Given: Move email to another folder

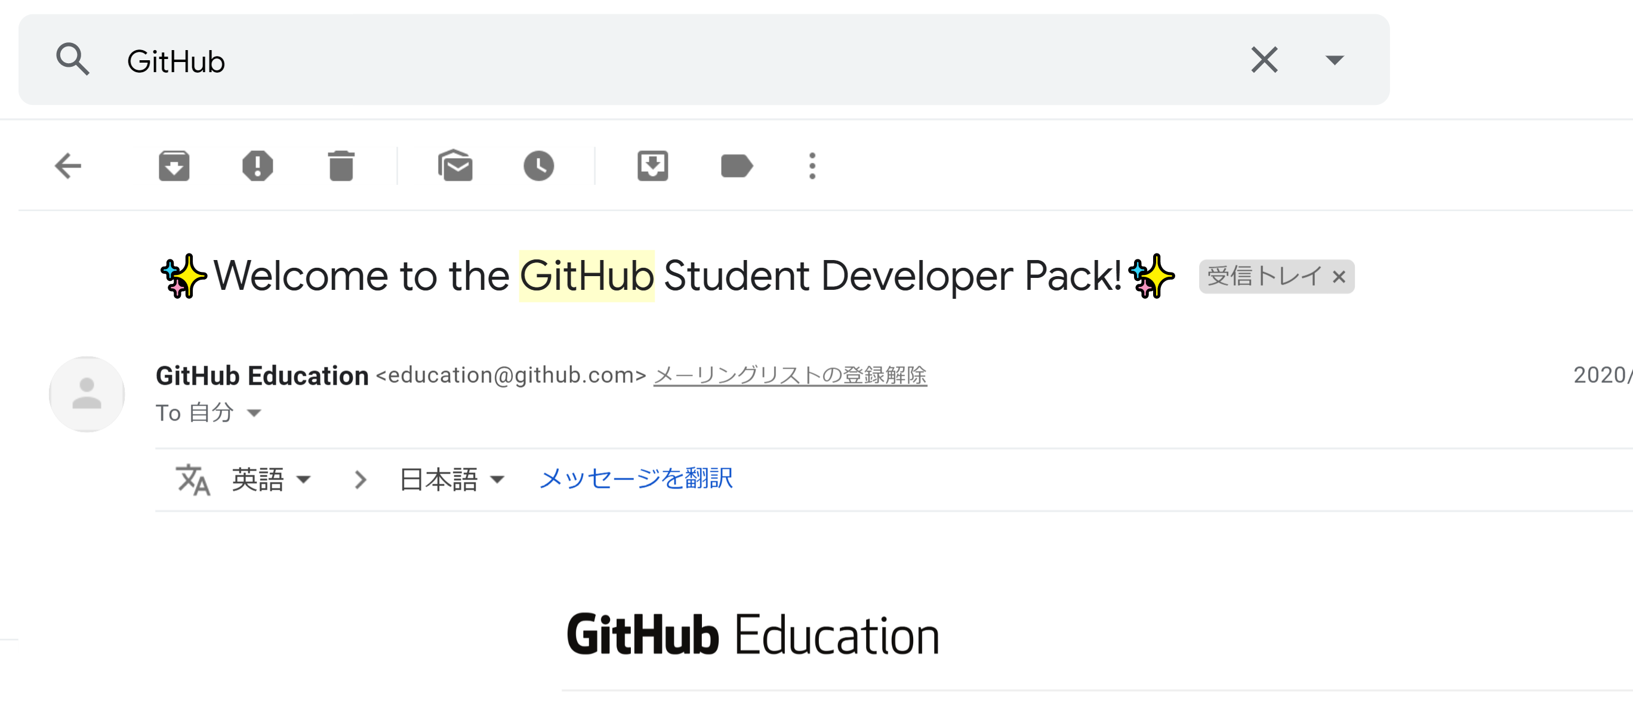Looking at the screenshot, I should 652,166.
